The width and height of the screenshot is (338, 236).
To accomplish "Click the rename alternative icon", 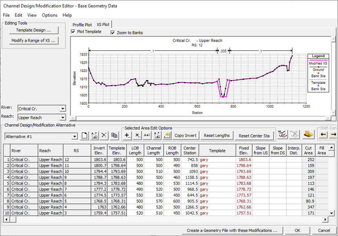I will pyautogui.click(x=95, y=136).
